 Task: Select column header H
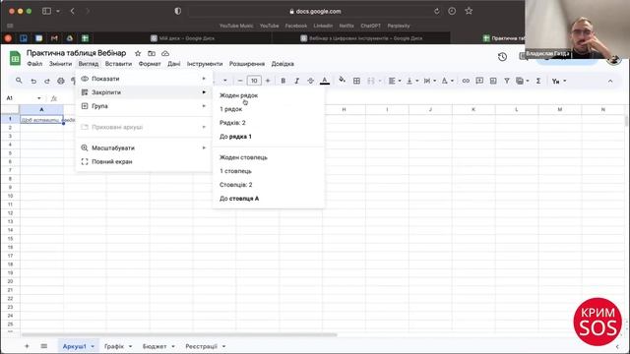click(x=344, y=109)
